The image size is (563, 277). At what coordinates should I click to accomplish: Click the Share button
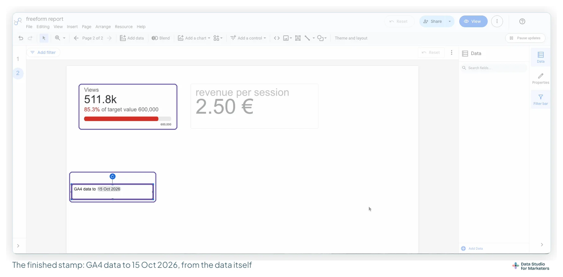tap(432, 21)
